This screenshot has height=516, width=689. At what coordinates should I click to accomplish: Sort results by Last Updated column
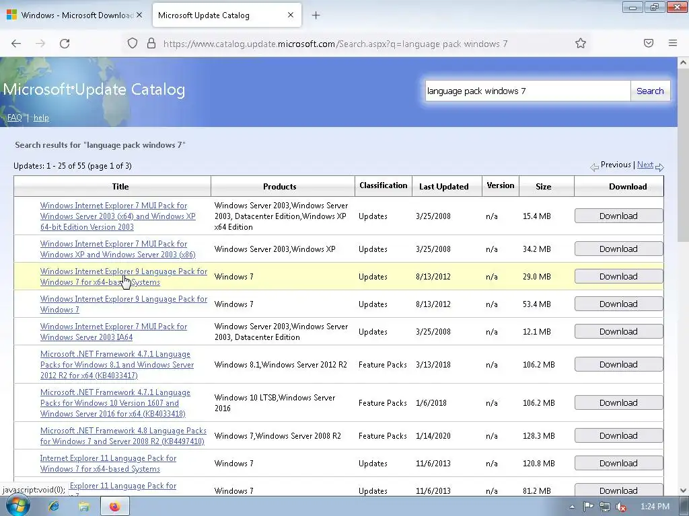click(x=444, y=187)
